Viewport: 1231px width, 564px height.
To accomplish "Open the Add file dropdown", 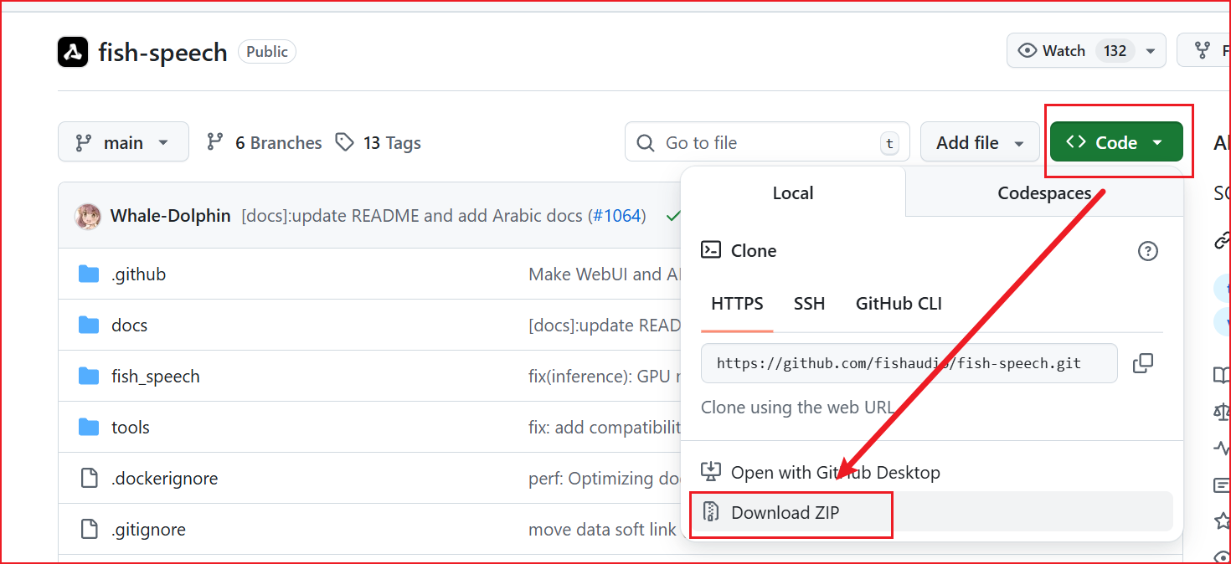I will [980, 142].
